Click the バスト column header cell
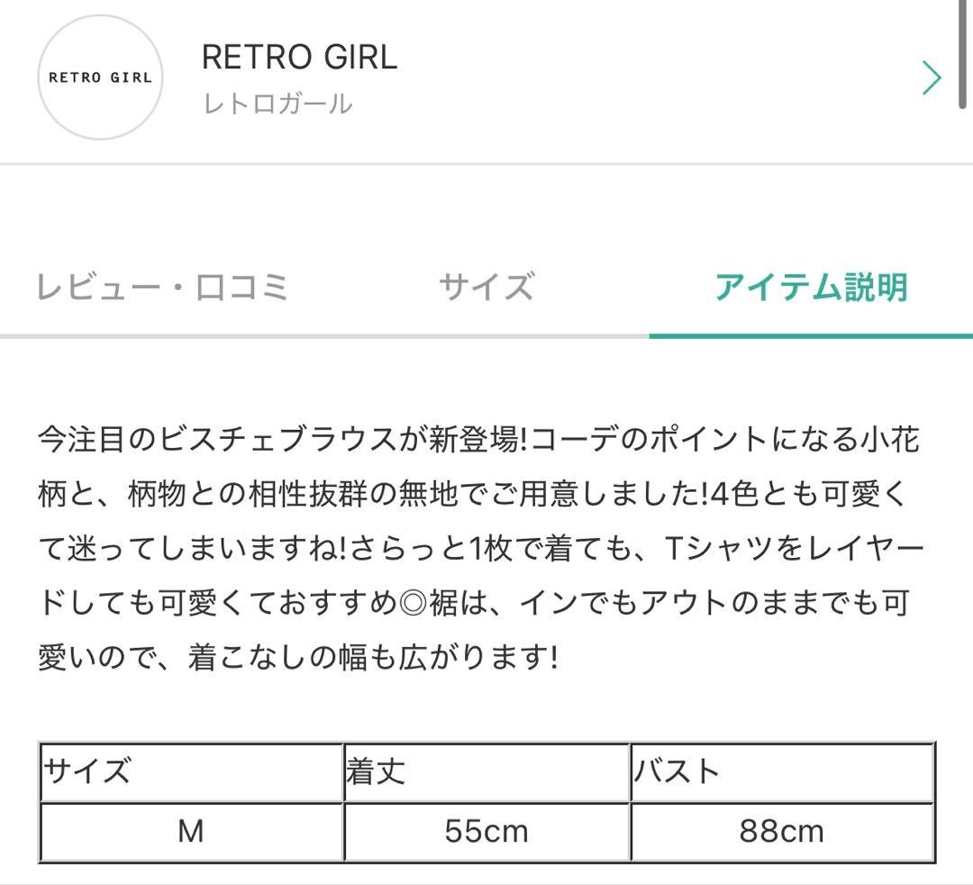973x885 pixels. coord(782,772)
